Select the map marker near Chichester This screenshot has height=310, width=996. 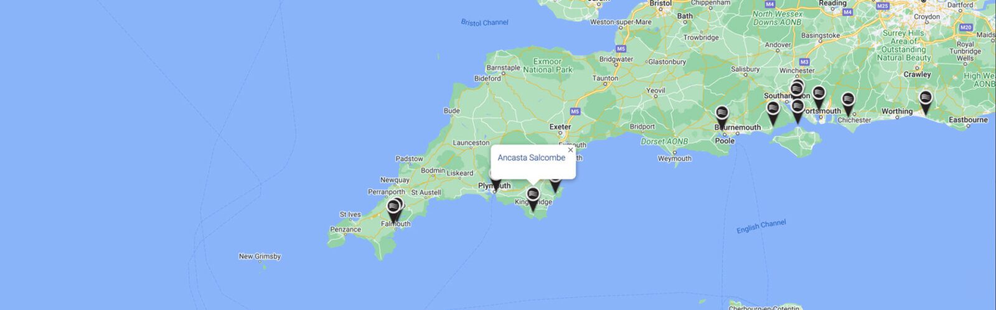point(848,104)
